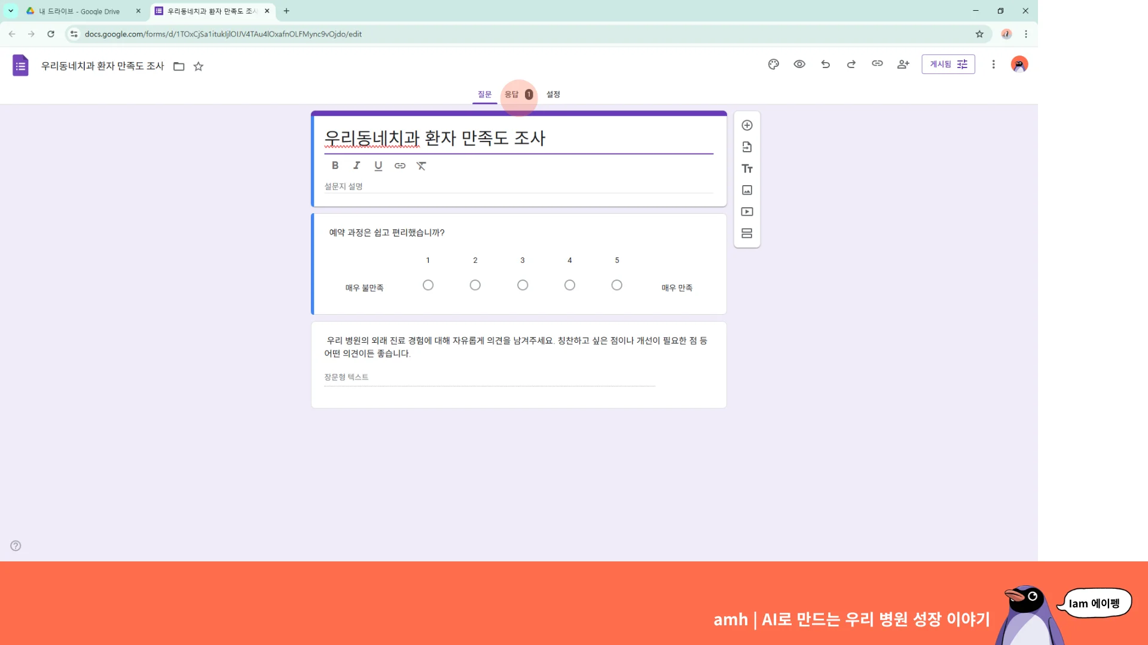Image resolution: width=1148 pixels, height=645 pixels.
Task: Click the 게시됨 button
Action: click(942, 64)
